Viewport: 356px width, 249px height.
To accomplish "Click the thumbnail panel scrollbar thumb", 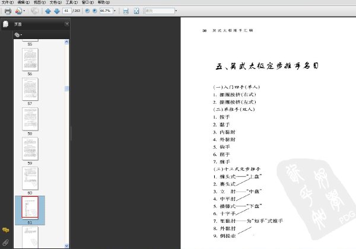I will point(66,88).
